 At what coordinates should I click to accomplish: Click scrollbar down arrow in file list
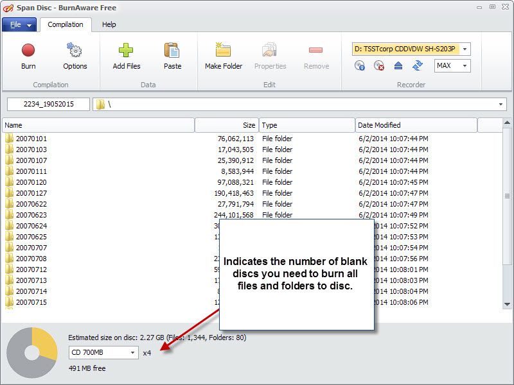[x=507, y=304]
